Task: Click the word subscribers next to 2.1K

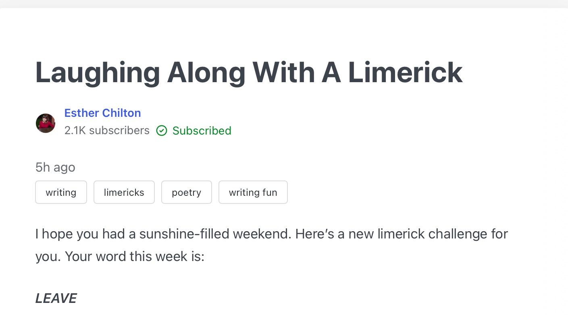Action: [119, 131]
